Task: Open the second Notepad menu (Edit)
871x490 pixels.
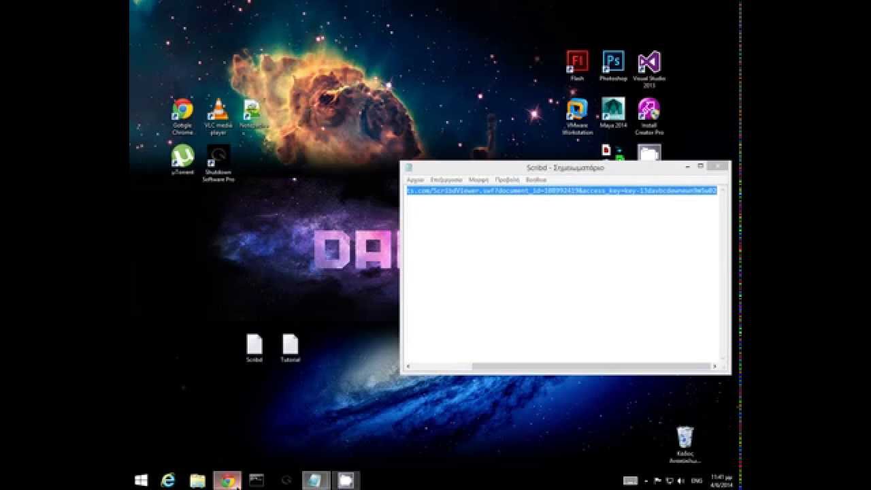Action: click(446, 180)
